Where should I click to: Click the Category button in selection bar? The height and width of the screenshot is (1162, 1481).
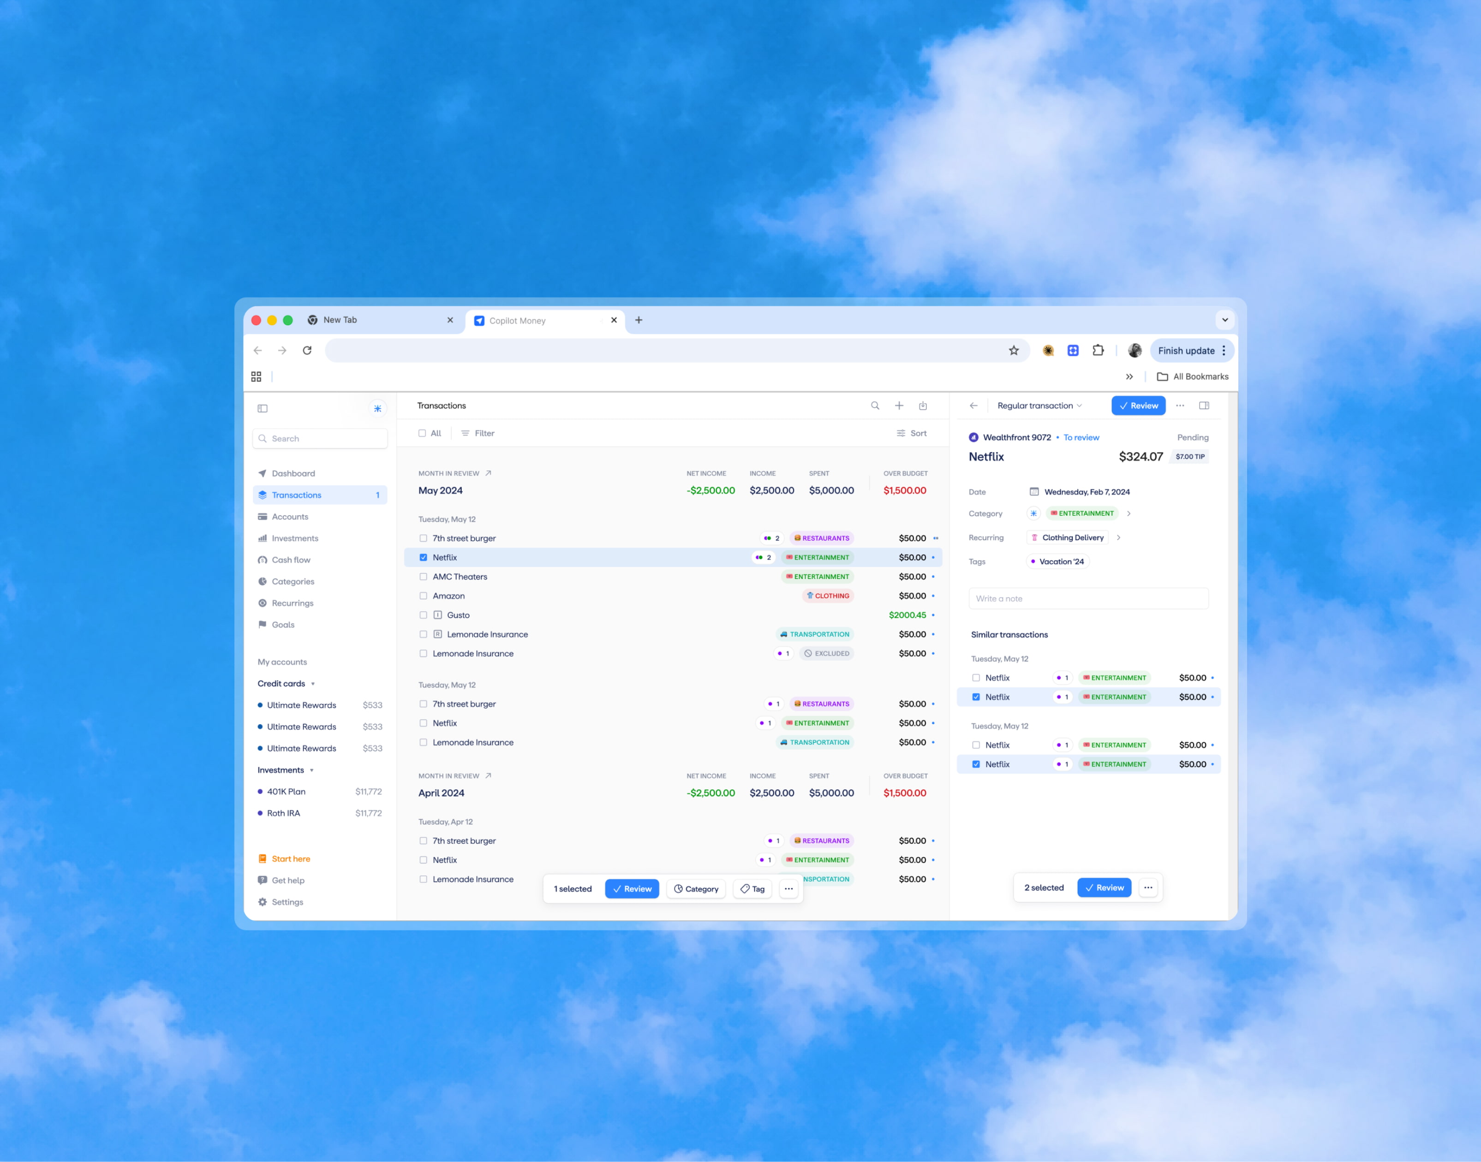(696, 888)
